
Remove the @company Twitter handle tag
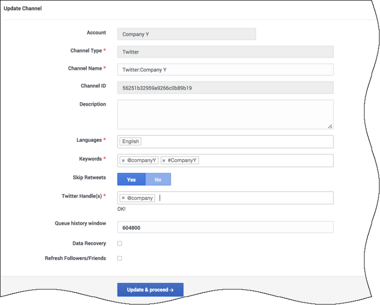tap(123, 198)
